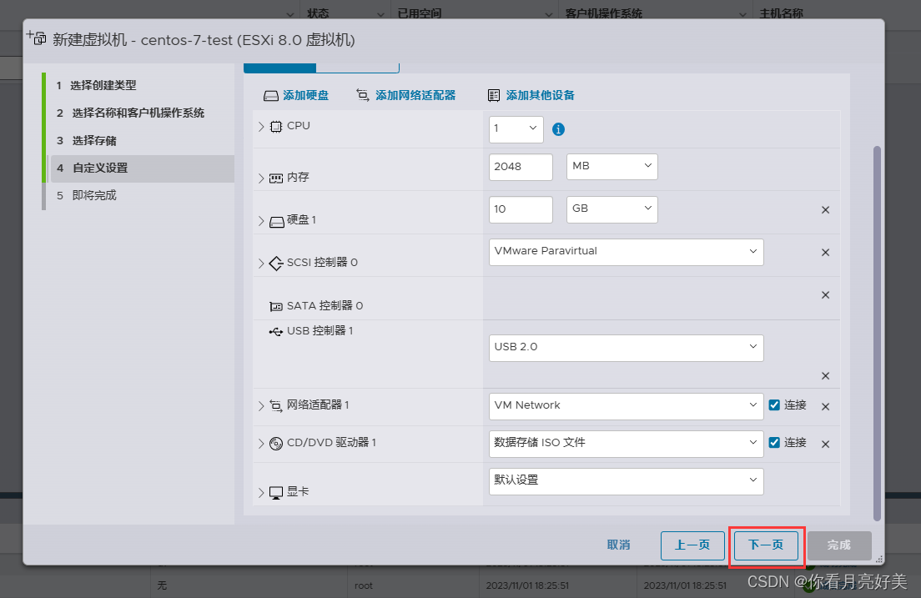This screenshot has height=598, width=921.
Task: Go to step 2 name and guest OS
Action: tap(141, 113)
